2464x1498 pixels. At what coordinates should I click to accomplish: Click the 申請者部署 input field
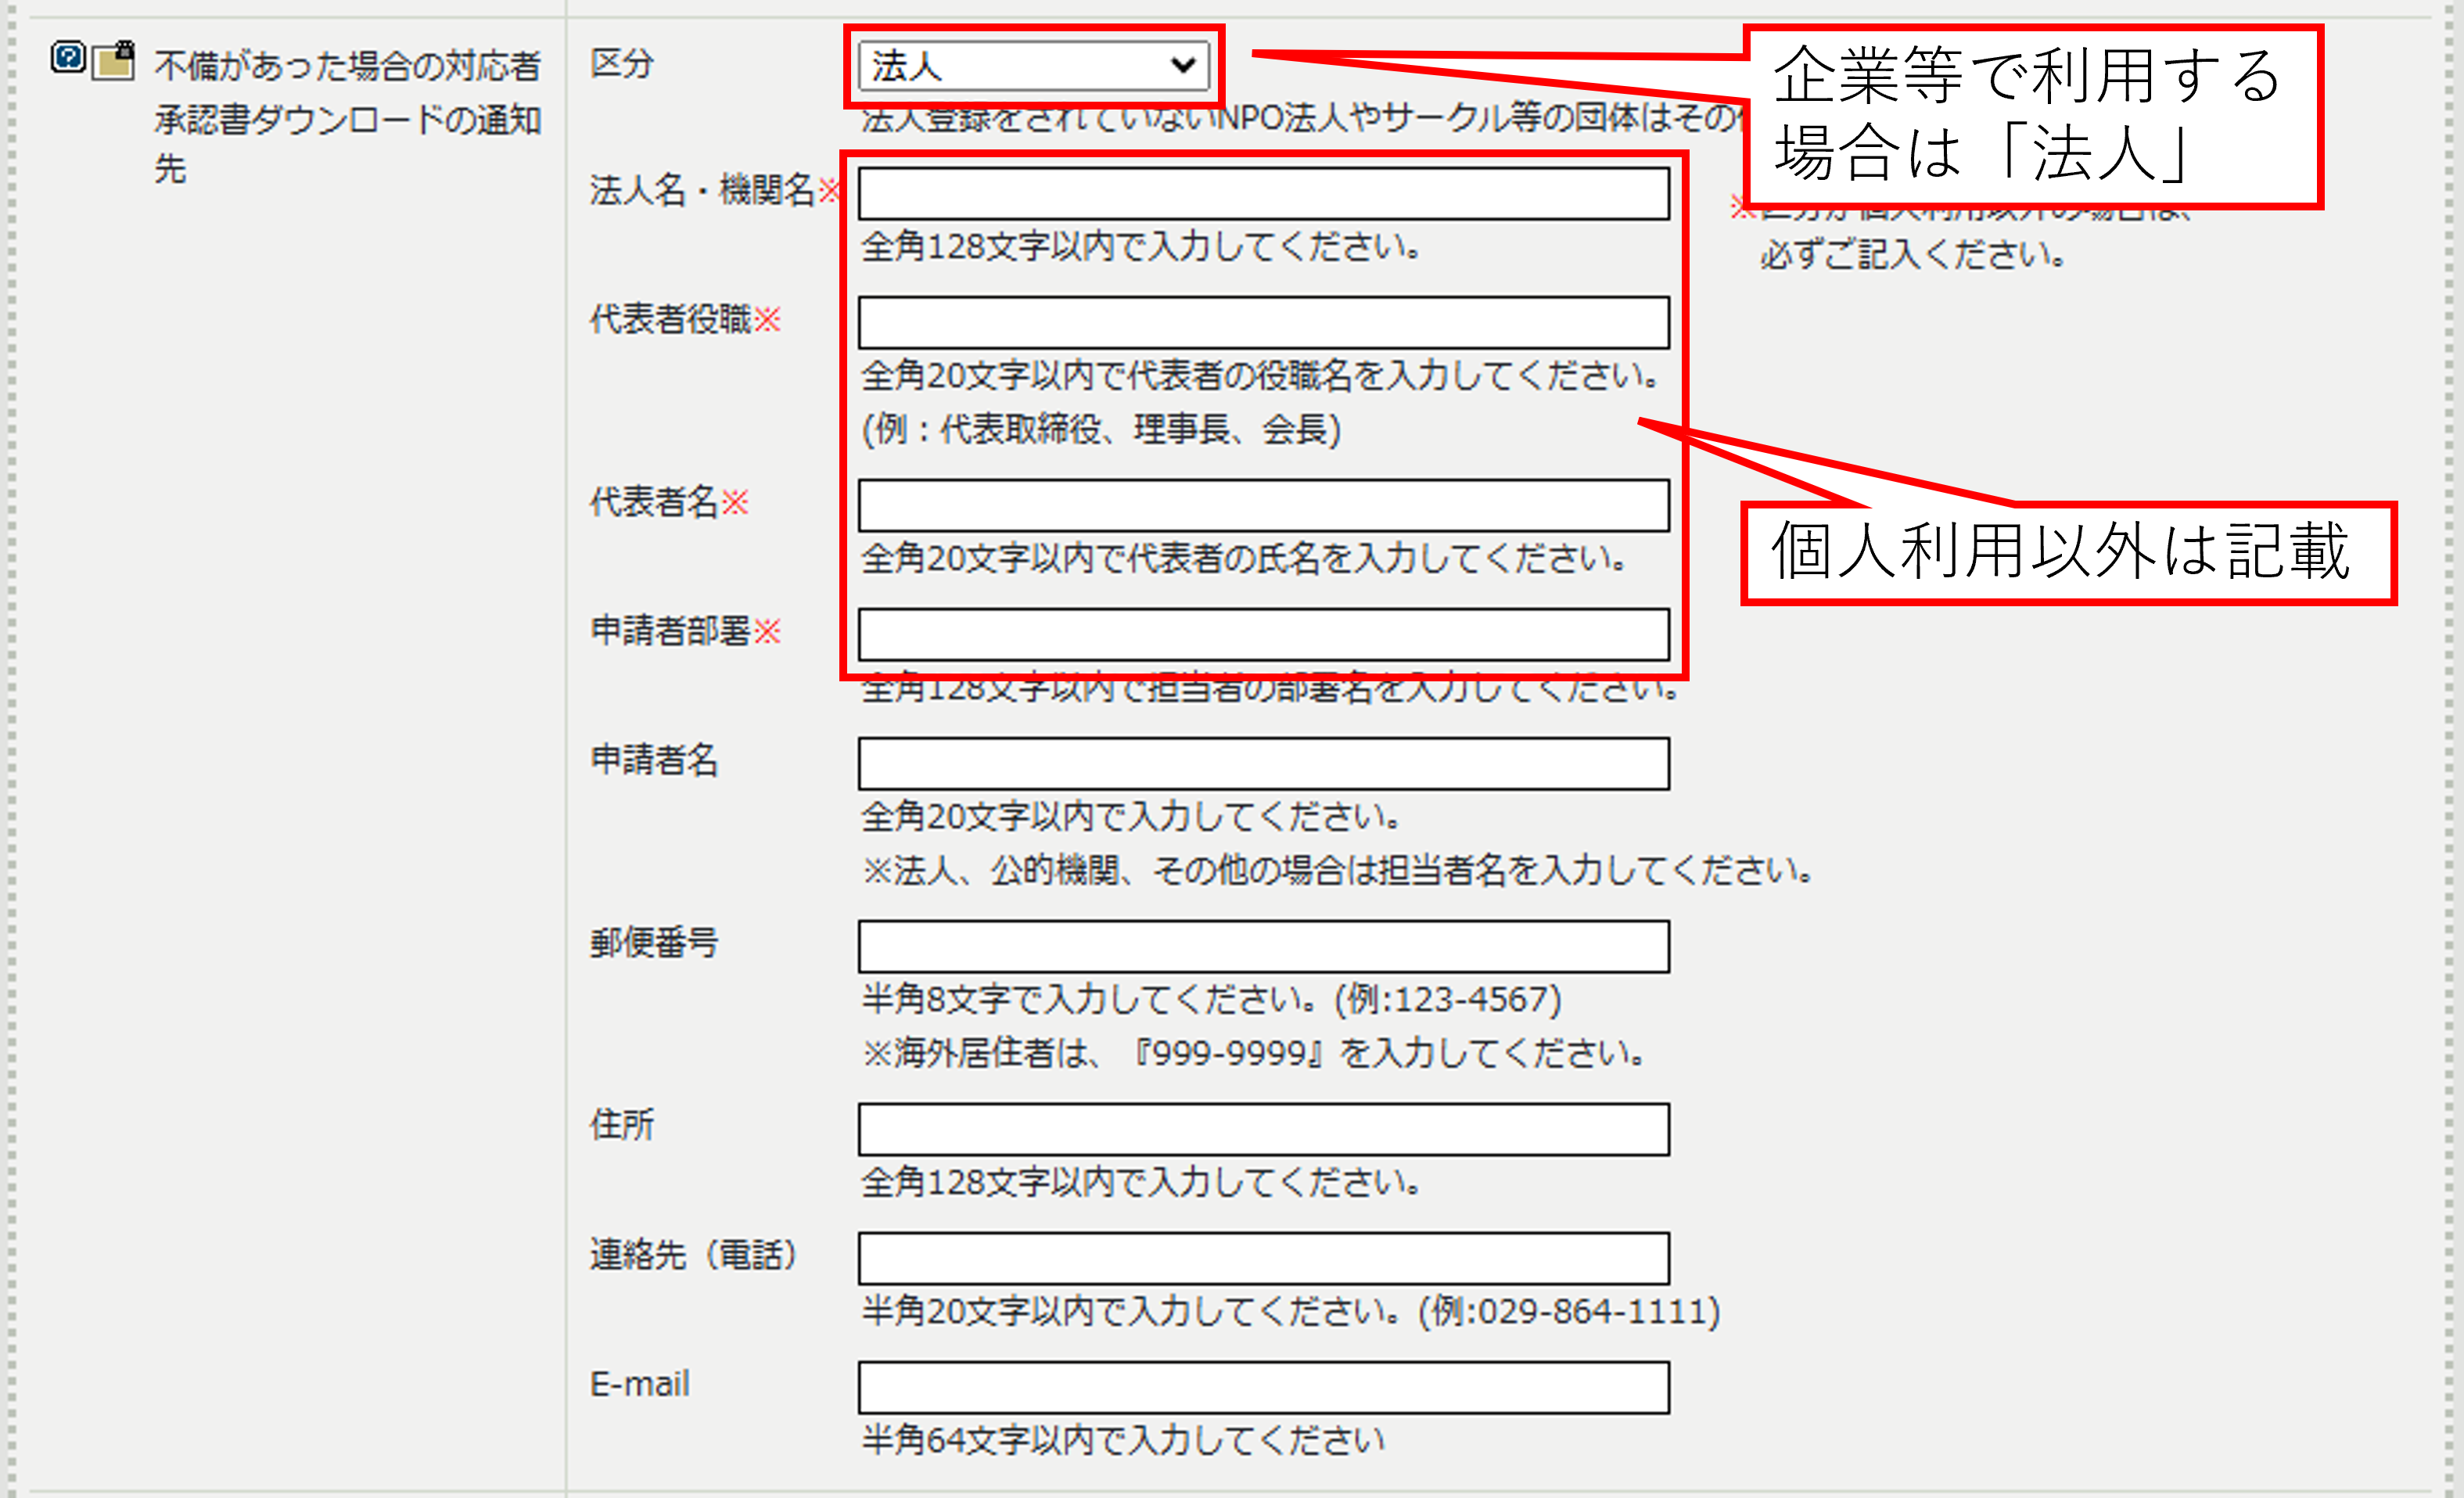pyautogui.click(x=1264, y=634)
